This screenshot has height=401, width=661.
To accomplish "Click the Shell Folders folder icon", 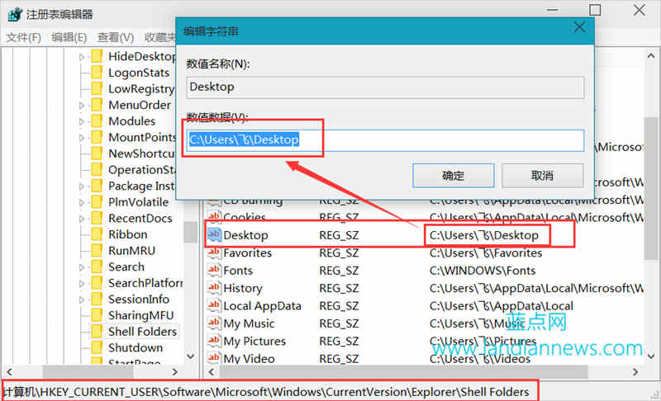I will tap(97, 332).
